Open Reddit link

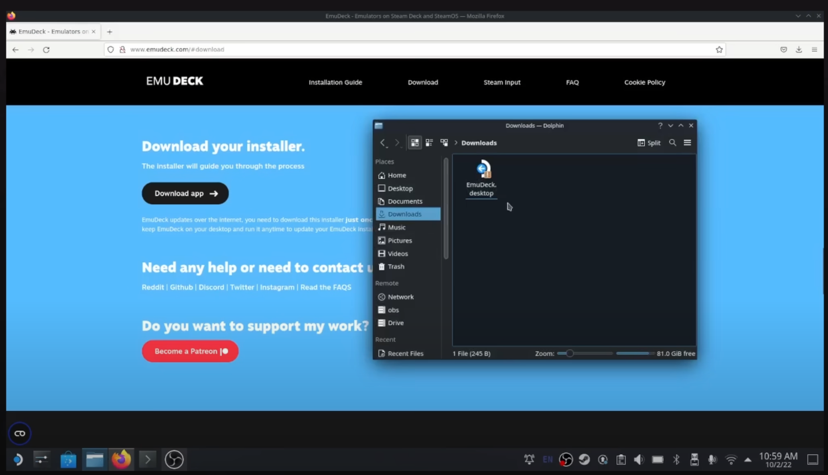pos(153,287)
